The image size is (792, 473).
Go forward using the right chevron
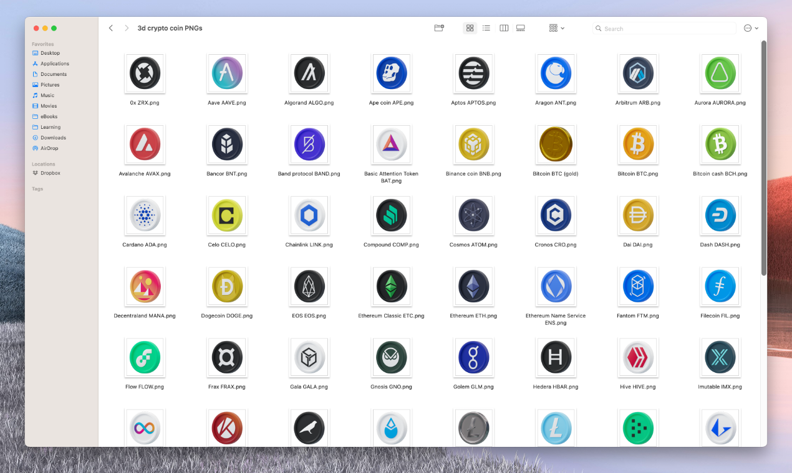tap(127, 28)
